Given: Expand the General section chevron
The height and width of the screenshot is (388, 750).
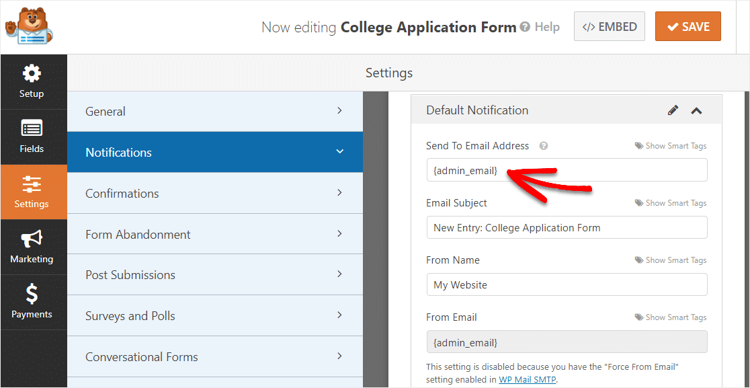Looking at the screenshot, I should pos(339,110).
